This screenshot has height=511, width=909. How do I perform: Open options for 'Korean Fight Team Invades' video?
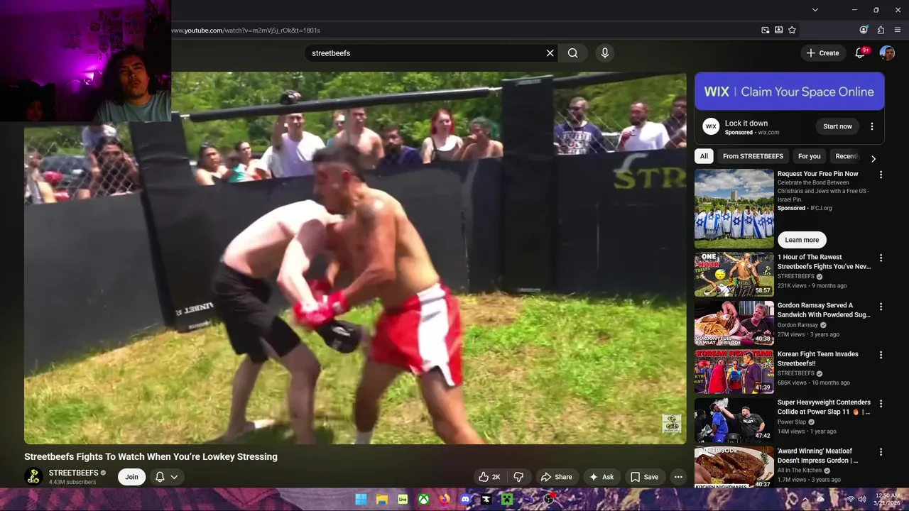click(881, 355)
